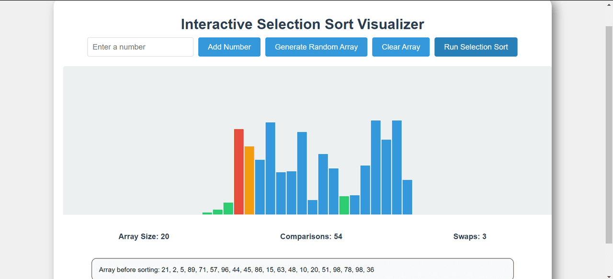The image size is (613, 279).
Task: Click the blue bar right of the orange bar
Action: 260,187
